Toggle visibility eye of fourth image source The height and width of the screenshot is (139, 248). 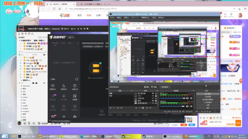pos(153,101)
